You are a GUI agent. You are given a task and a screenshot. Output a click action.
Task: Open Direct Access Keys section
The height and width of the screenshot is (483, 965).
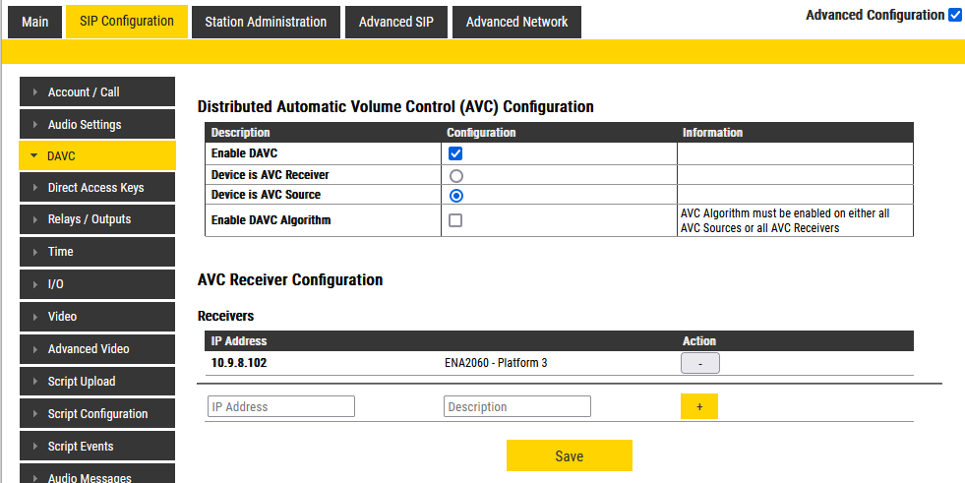[x=96, y=188]
